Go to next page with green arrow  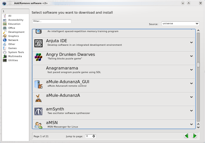[x=194, y=136]
